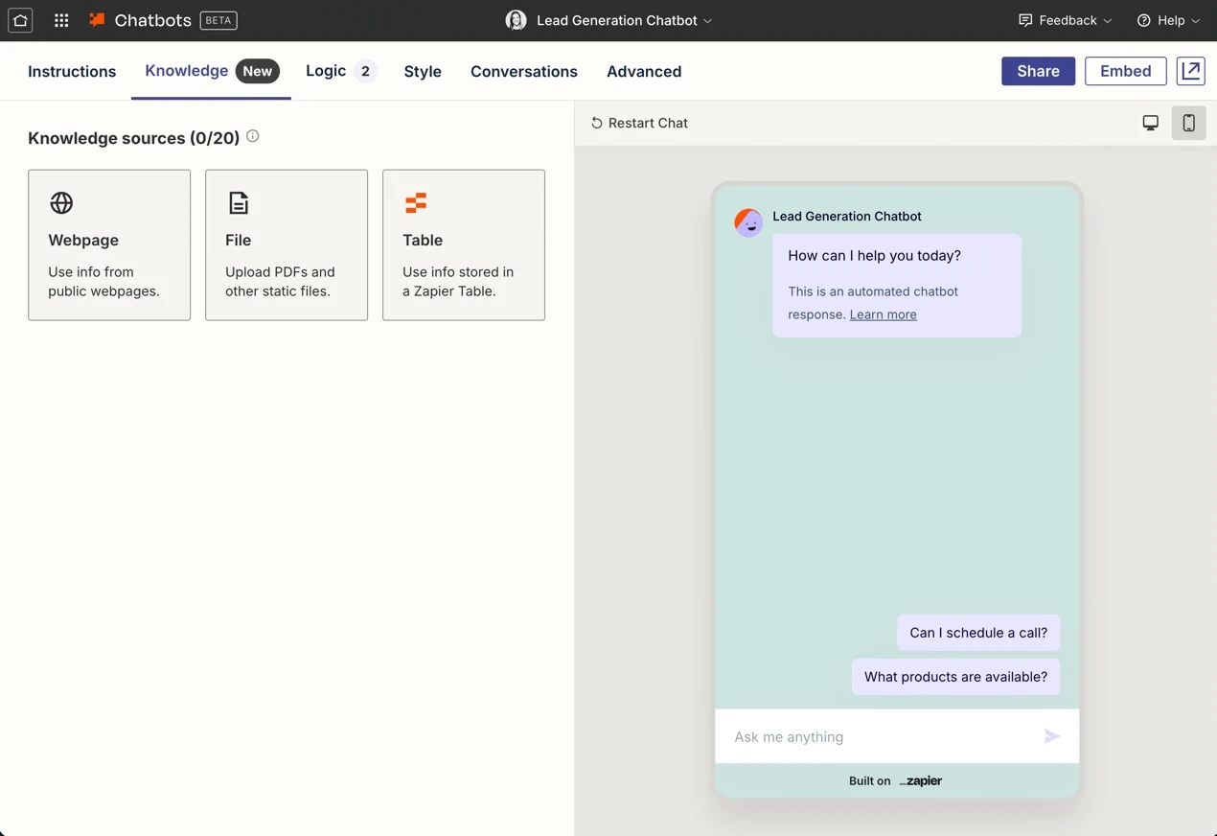Select the Webpage knowledge source icon
1217x836 pixels.
click(60, 203)
